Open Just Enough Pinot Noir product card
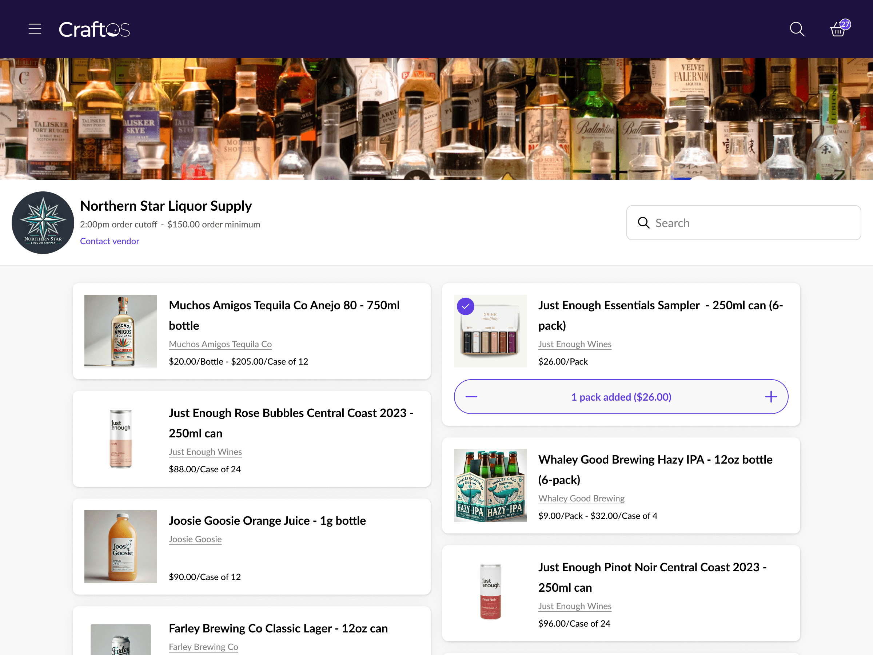Screen dimensions: 873x655 click(x=652, y=577)
